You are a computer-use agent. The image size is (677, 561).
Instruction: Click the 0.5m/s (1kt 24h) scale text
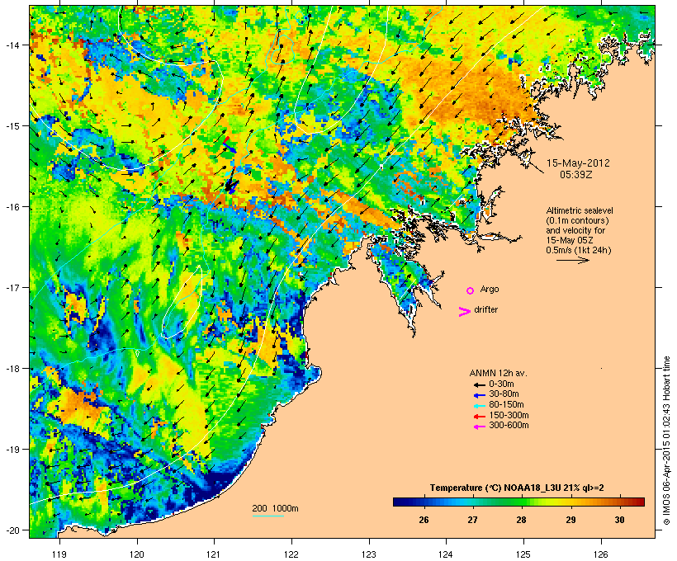click(x=579, y=250)
